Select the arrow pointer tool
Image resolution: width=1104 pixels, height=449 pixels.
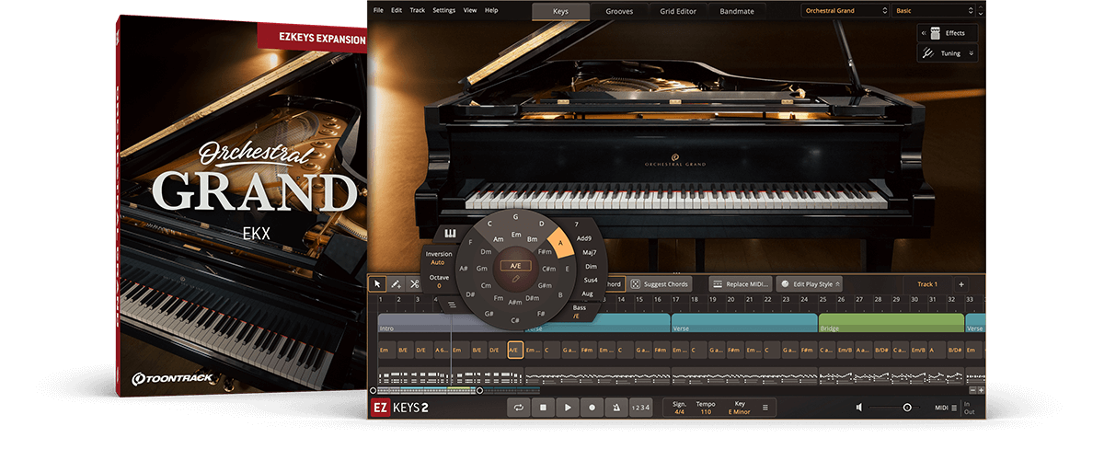[x=378, y=284]
